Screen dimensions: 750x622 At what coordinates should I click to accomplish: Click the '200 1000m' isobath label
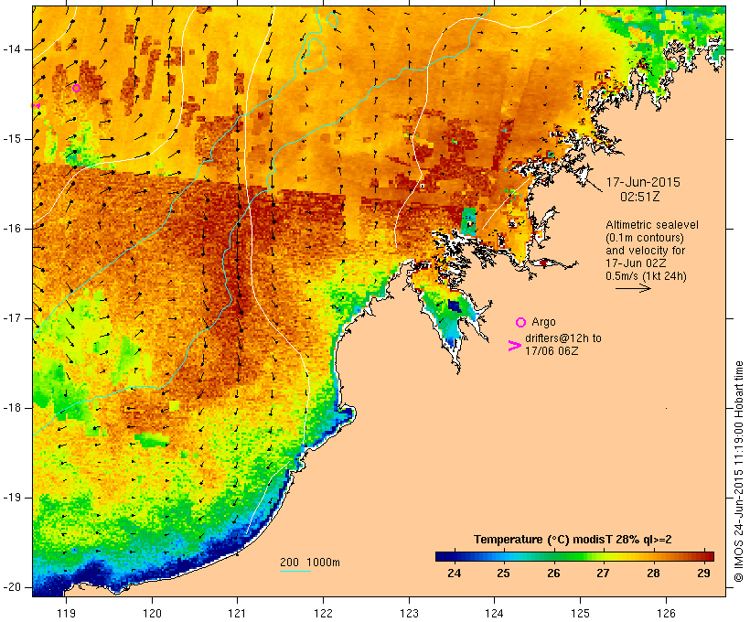click(310, 563)
